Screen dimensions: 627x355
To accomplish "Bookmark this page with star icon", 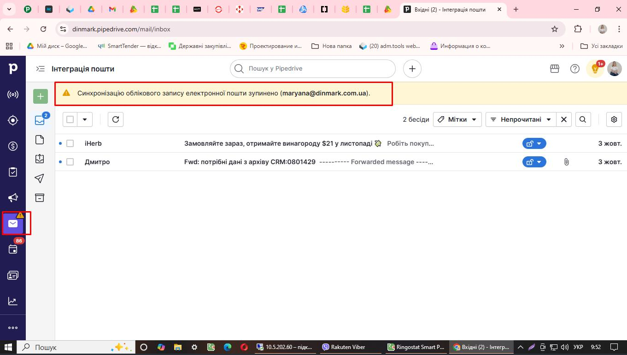I will pyautogui.click(x=555, y=29).
